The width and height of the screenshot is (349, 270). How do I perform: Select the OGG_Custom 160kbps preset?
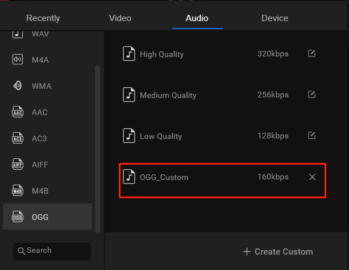(223, 181)
